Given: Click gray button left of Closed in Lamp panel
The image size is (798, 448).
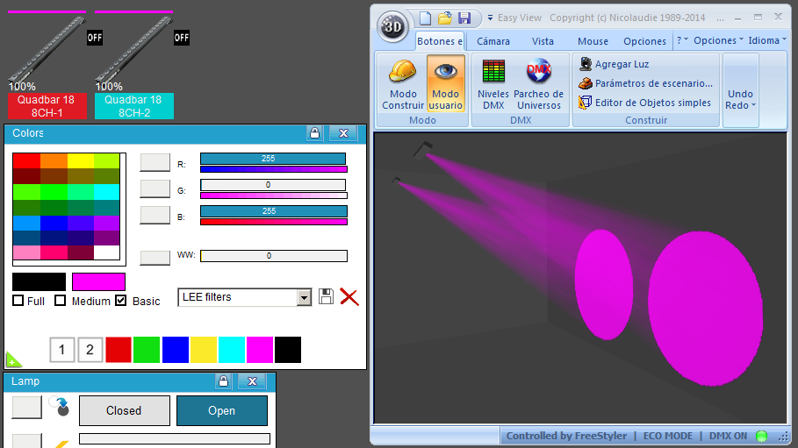Looking at the screenshot, I should point(26,408).
